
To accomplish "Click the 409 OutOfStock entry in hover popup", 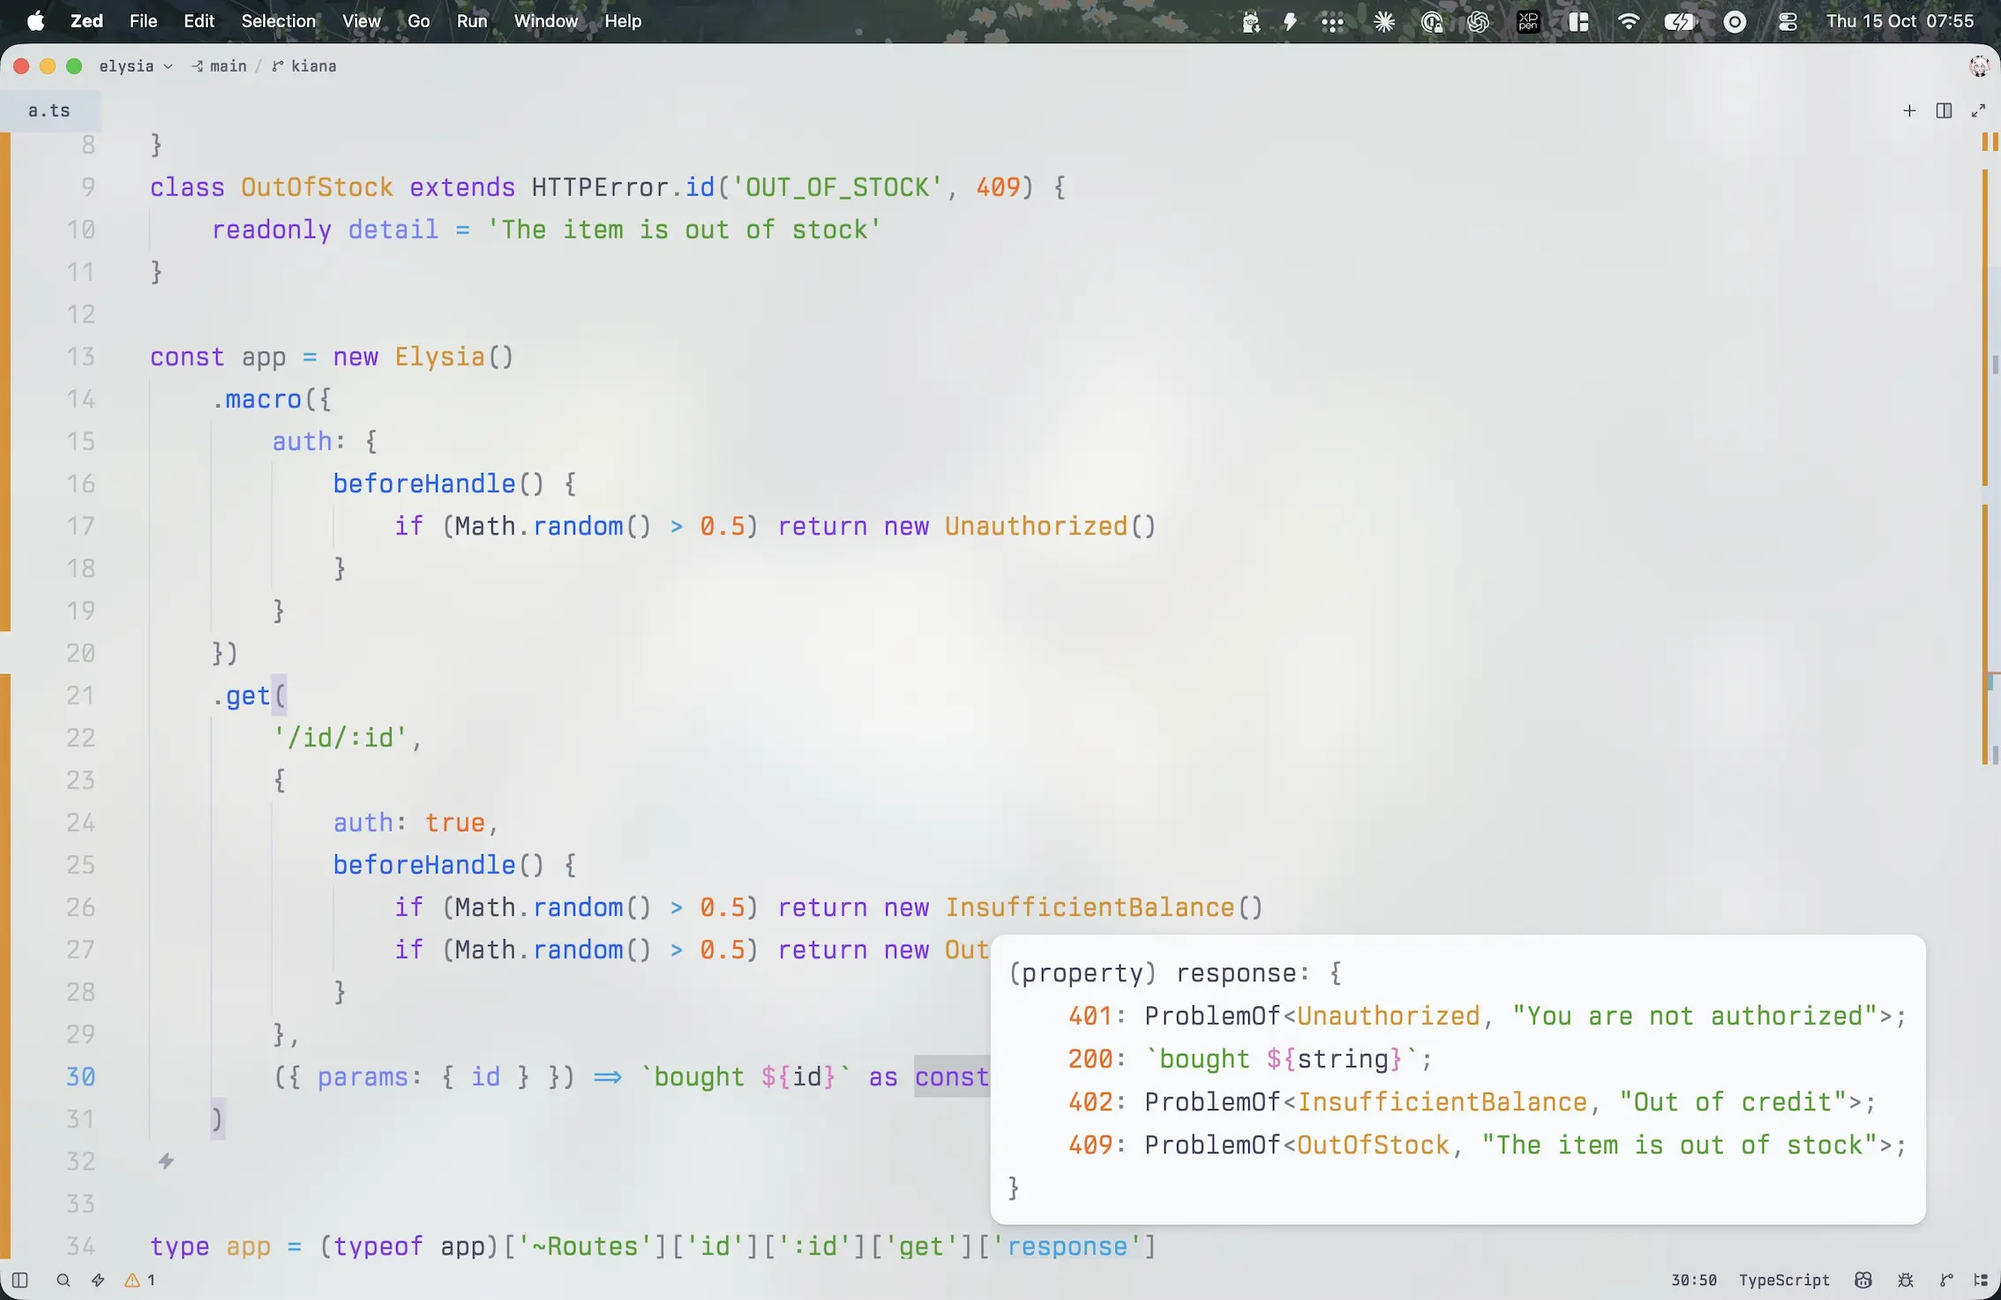I will [1488, 1145].
